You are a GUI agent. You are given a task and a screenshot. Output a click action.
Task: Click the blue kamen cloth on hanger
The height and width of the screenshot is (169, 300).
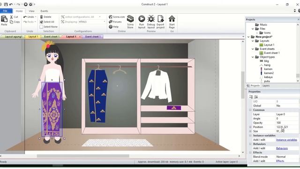point(98,96)
